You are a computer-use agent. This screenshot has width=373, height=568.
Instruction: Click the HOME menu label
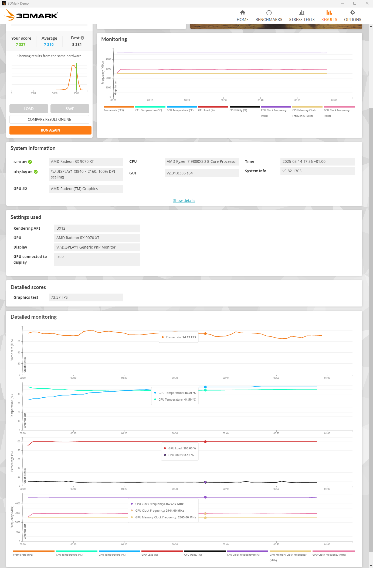point(242,20)
